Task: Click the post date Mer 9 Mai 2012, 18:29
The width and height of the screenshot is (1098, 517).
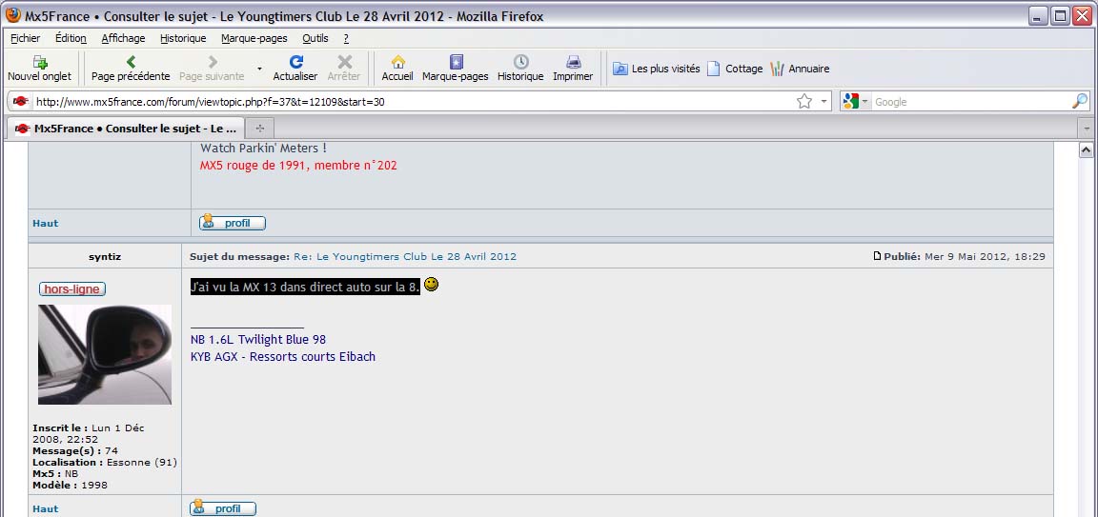Action: (985, 257)
